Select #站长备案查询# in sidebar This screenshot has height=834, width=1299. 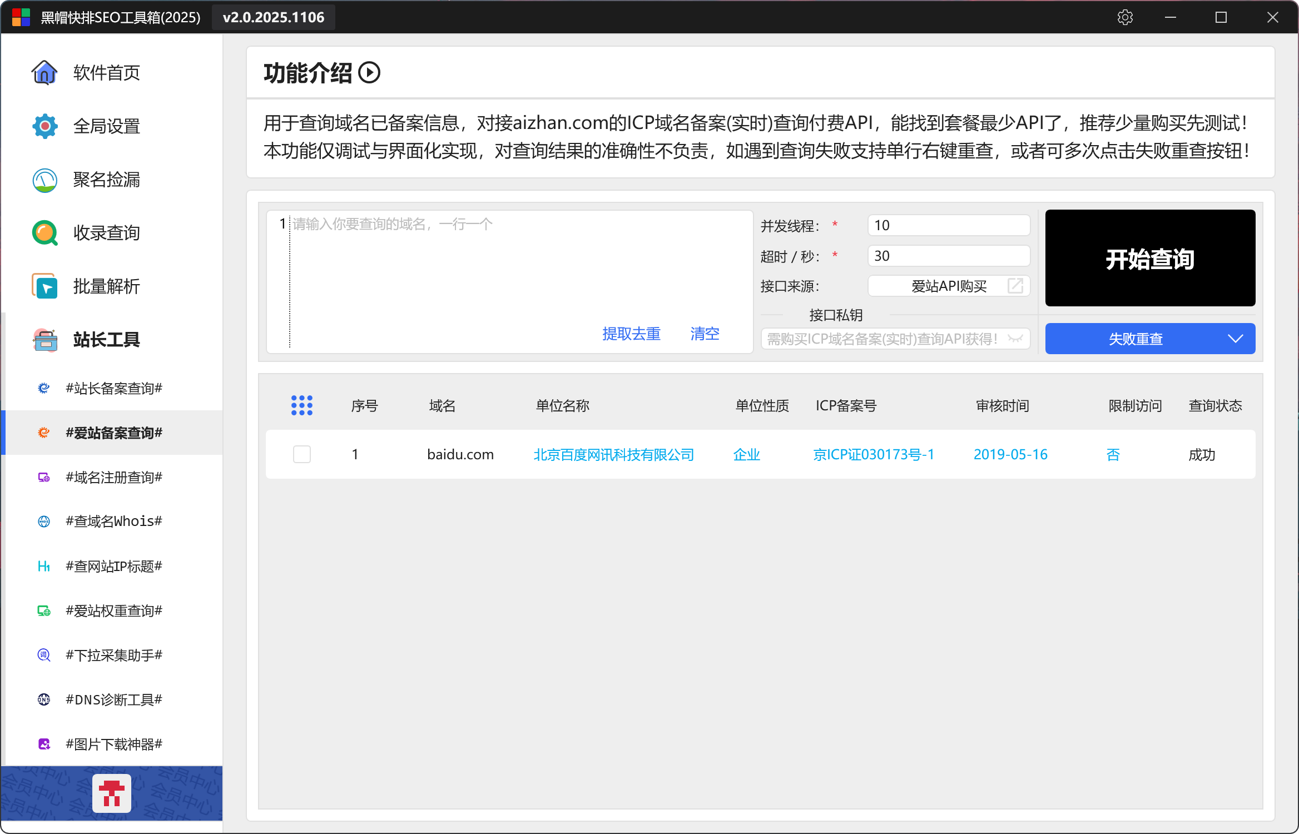(113, 388)
